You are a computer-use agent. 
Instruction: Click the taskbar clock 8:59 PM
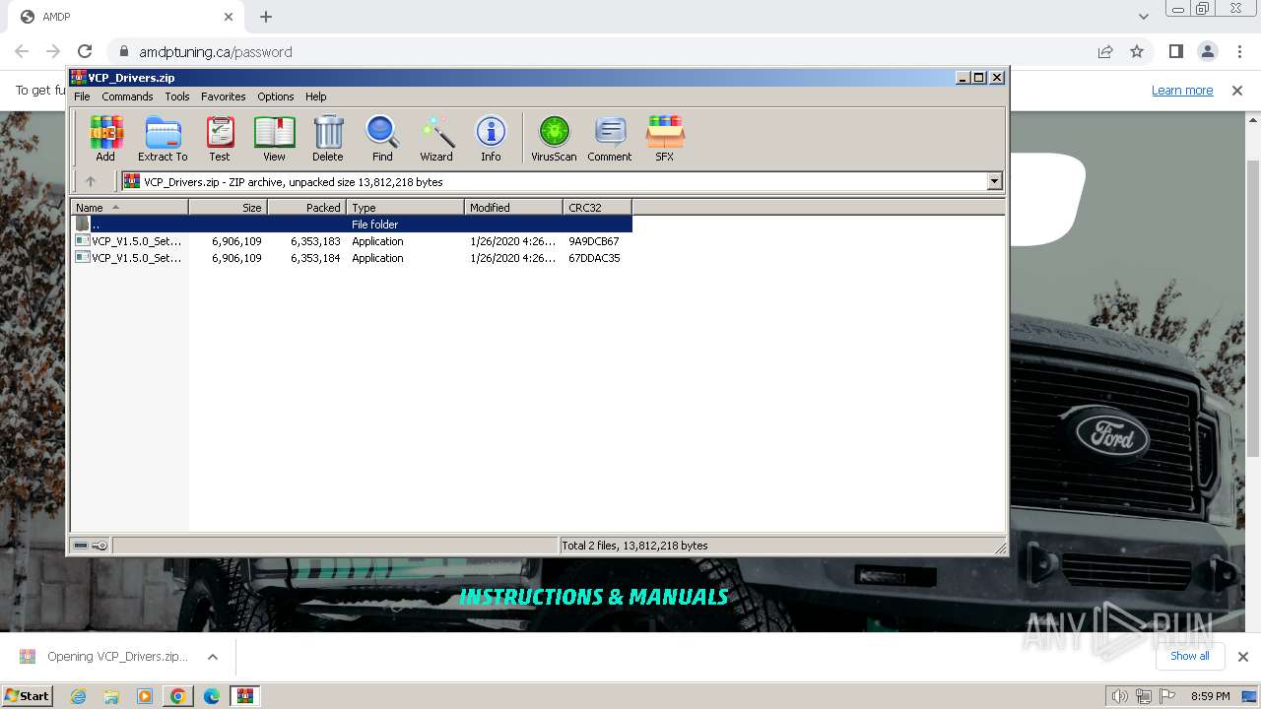point(1210,696)
